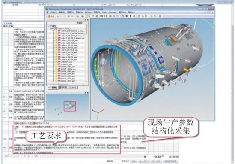Check the TGTH-1_253-10安装到位 checkbox
Viewport: 235px width, 164px height.
click(x=122, y=148)
